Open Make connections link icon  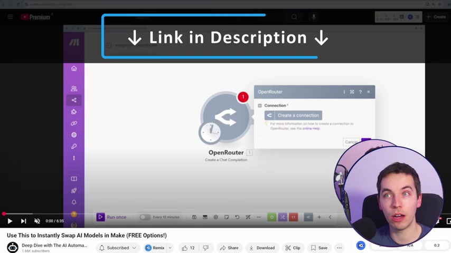[74, 123]
